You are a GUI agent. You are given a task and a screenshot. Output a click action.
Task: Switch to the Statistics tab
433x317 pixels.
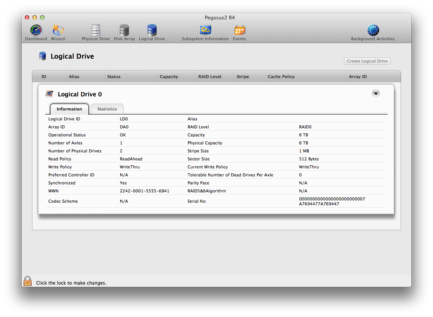(x=107, y=109)
